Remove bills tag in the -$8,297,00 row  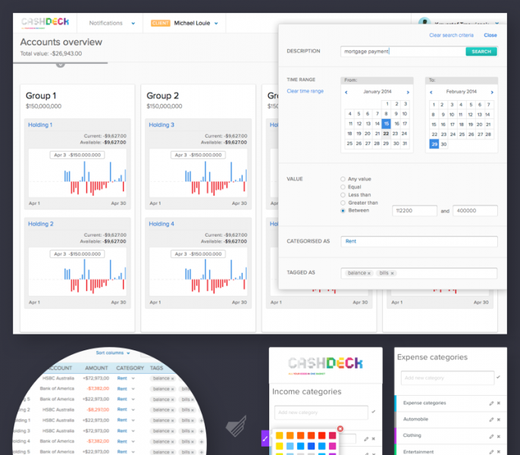(x=193, y=410)
